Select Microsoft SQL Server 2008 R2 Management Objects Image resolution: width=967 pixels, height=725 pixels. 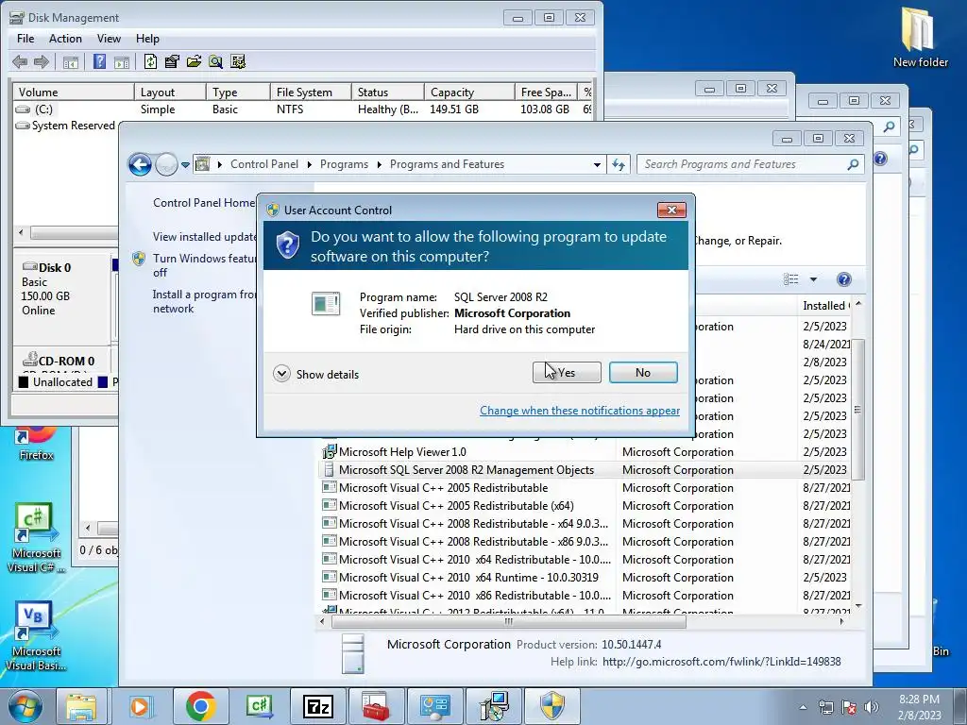[x=585, y=470]
